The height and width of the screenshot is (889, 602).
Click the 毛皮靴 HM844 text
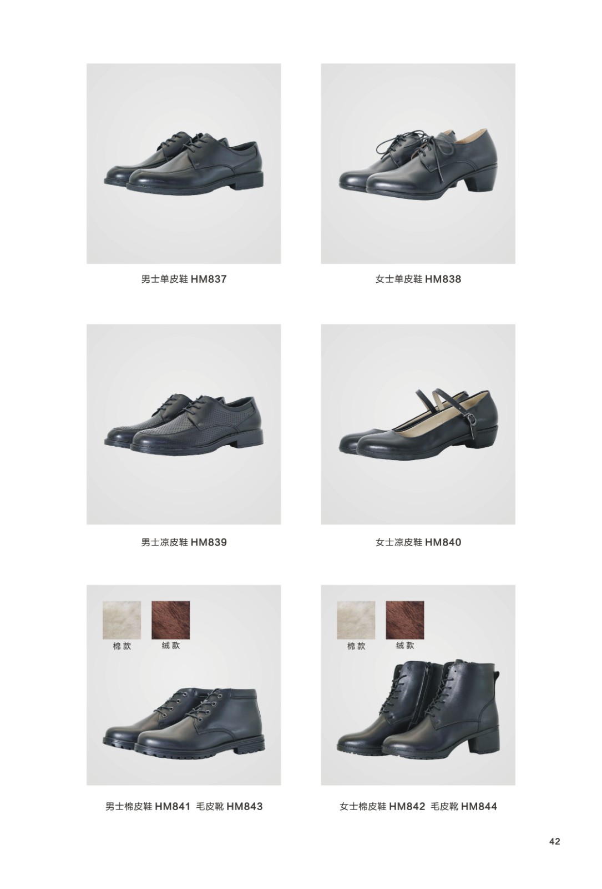coord(464,806)
